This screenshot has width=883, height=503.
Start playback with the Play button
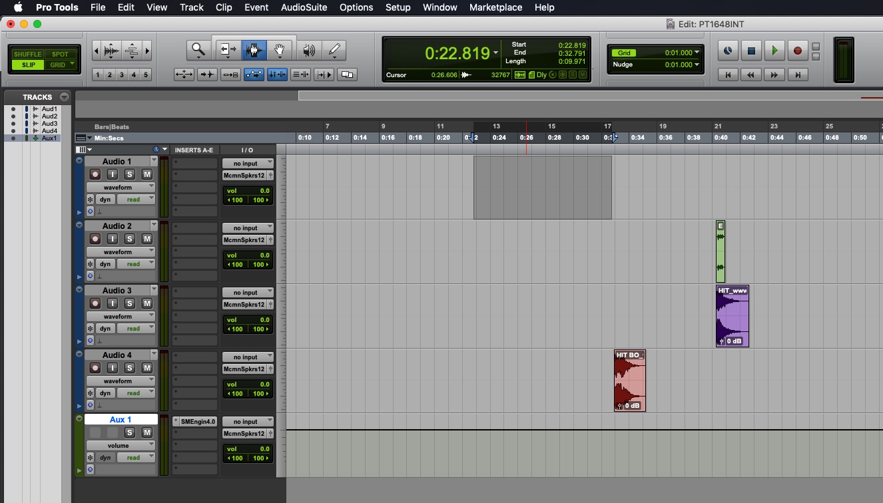pos(774,51)
